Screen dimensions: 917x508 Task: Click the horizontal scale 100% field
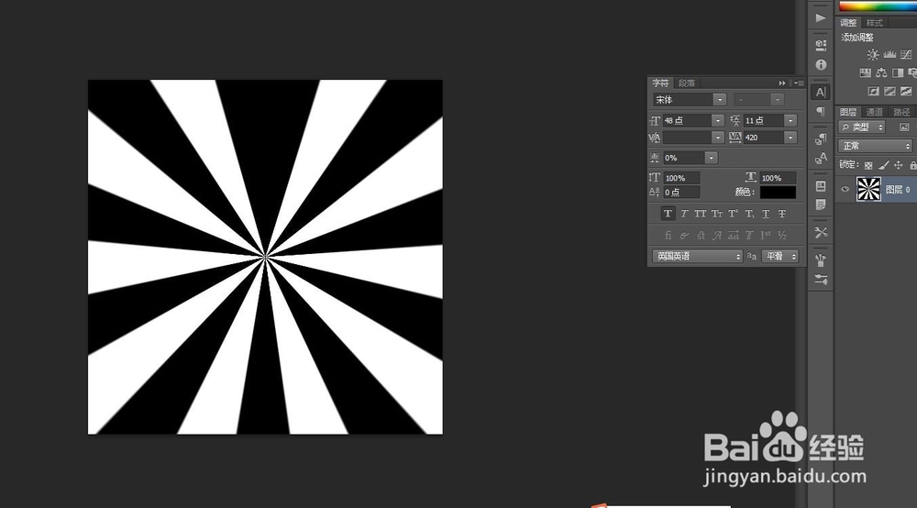[778, 178]
